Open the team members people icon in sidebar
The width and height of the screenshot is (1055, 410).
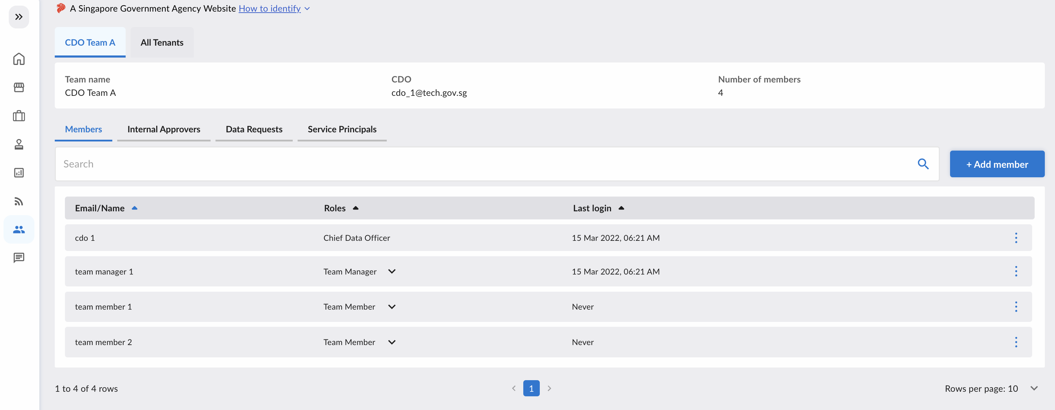pyautogui.click(x=19, y=229)
